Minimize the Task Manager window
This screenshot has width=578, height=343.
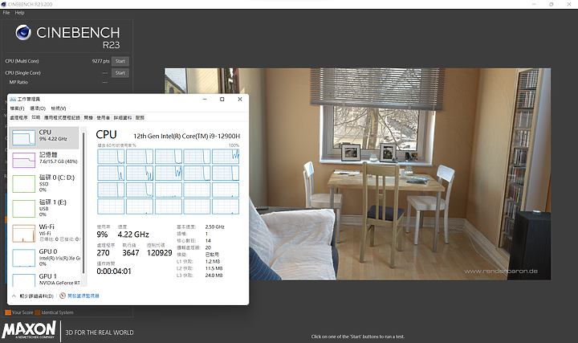(205, 100)
